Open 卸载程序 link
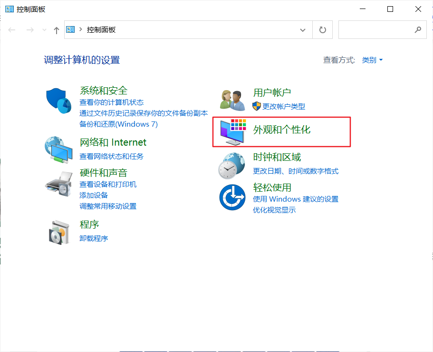This screenshot has width=433, height=352. pyautogui.click(x=94, y=238)
